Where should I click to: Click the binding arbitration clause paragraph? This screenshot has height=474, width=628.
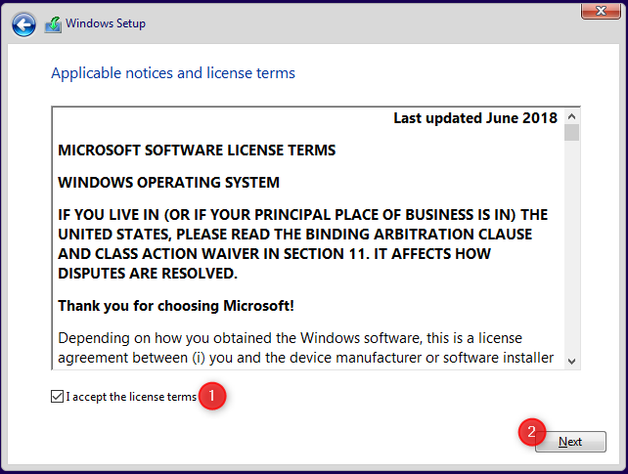pyautogui.click(x=303, y=244)
